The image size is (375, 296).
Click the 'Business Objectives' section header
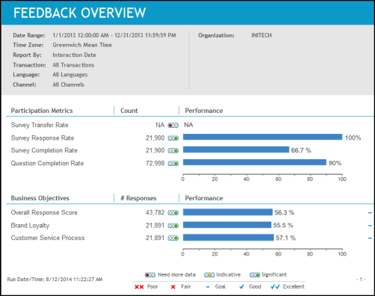pos(40,198)
